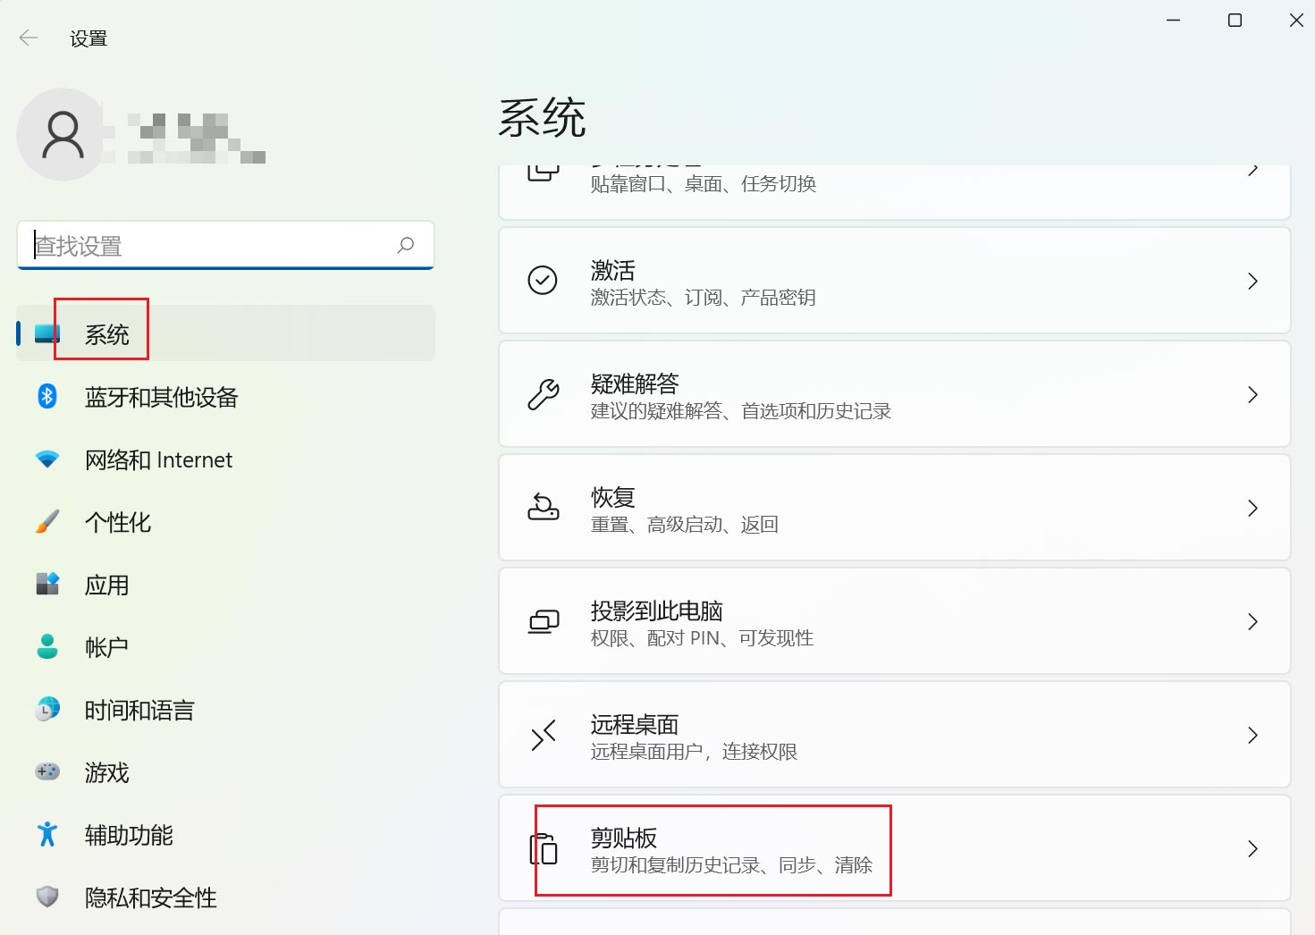Click the Bluetooth icon beside 蓝牙和其他设备
This screenshot has width=1315, height=935.
pyautogui.click(x=46, y=397)
